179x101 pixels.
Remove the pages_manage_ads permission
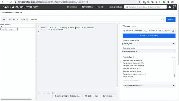(x=123, y=68)
